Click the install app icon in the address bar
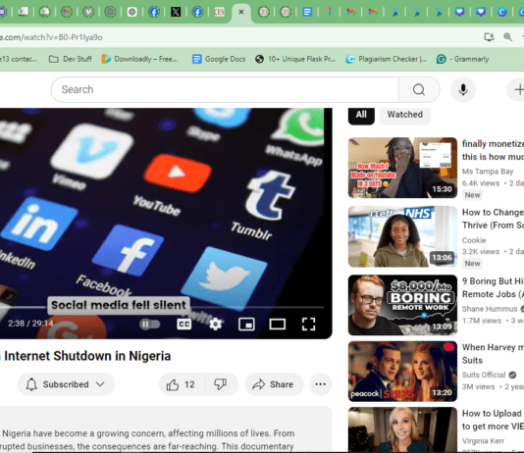 489,37
